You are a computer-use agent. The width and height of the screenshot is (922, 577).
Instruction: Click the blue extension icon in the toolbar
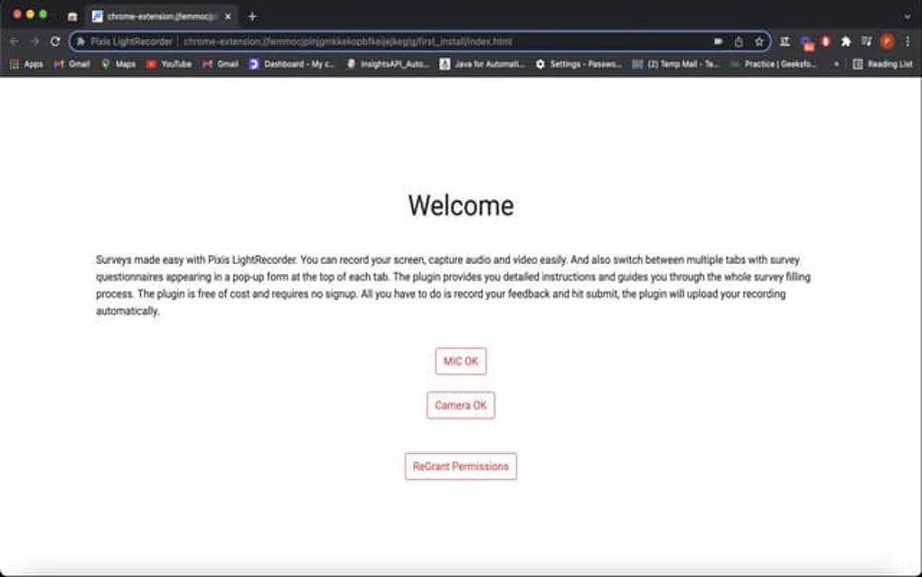[x=805, y=40]
